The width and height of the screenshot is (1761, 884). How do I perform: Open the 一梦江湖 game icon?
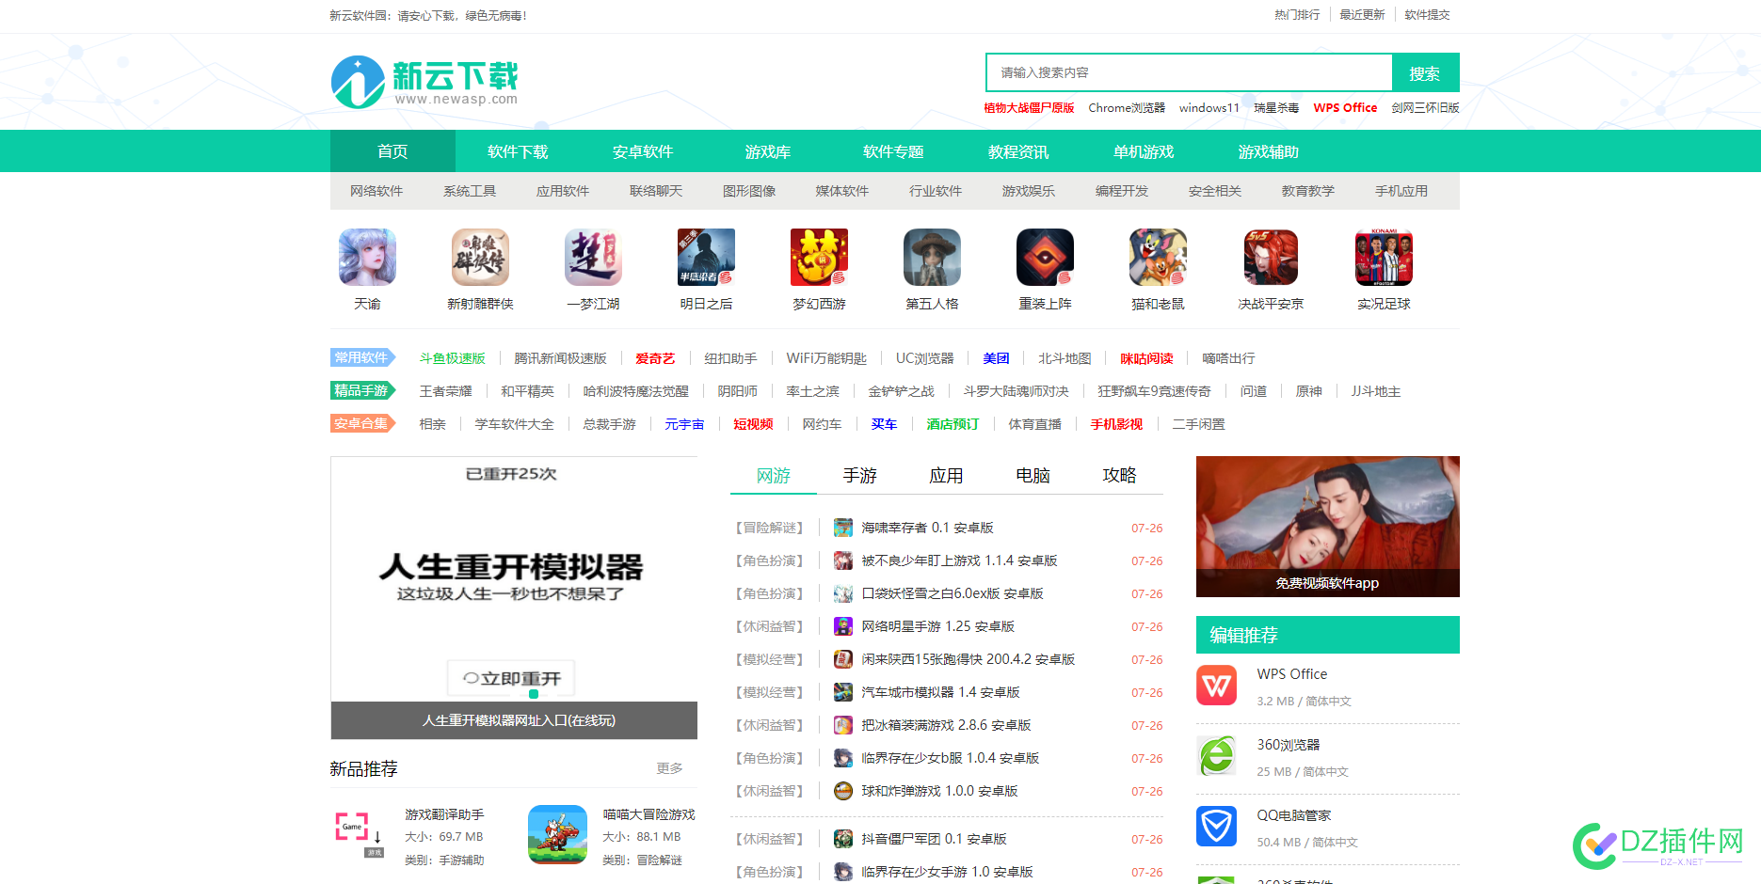(593, 257)
